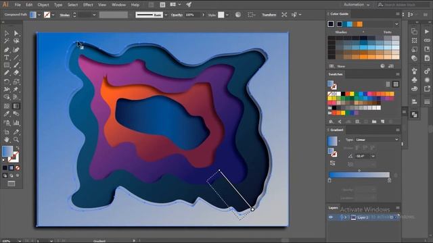Viewport: 433px width, 243px height.
Task: Select the Direct Selection tool
Action: (x=16, y=33)
